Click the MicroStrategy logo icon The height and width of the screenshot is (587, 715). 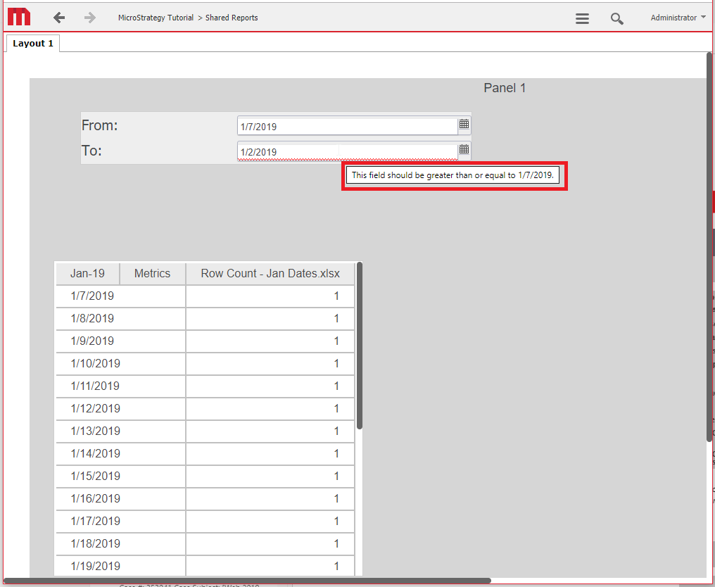pos(19,18)
